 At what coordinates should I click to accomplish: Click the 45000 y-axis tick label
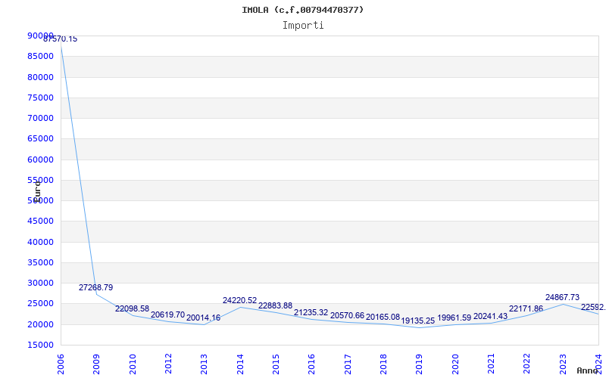click(41, 221)
